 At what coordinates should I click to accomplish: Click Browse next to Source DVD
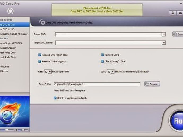pos(178,34)
